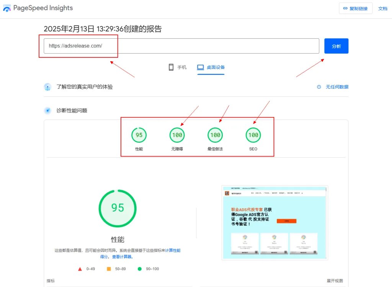Click the link icon beside 复制链接
Screen dimensions: 392x287
click(x=345, y=8)
